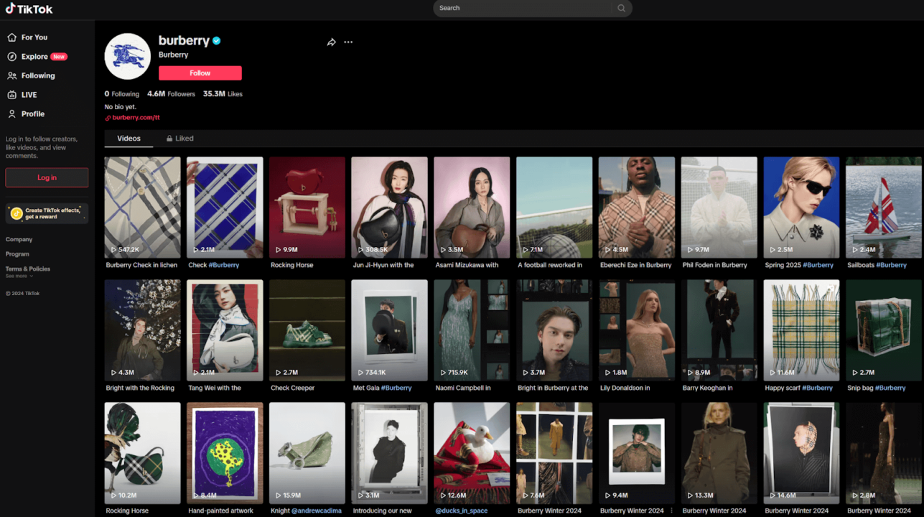
Task: Click the share arrow icon on profile
Action: coord(331,42)
